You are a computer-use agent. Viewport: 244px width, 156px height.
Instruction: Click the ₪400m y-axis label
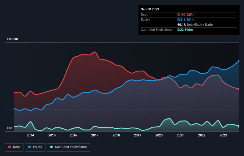tap(12, 39)
